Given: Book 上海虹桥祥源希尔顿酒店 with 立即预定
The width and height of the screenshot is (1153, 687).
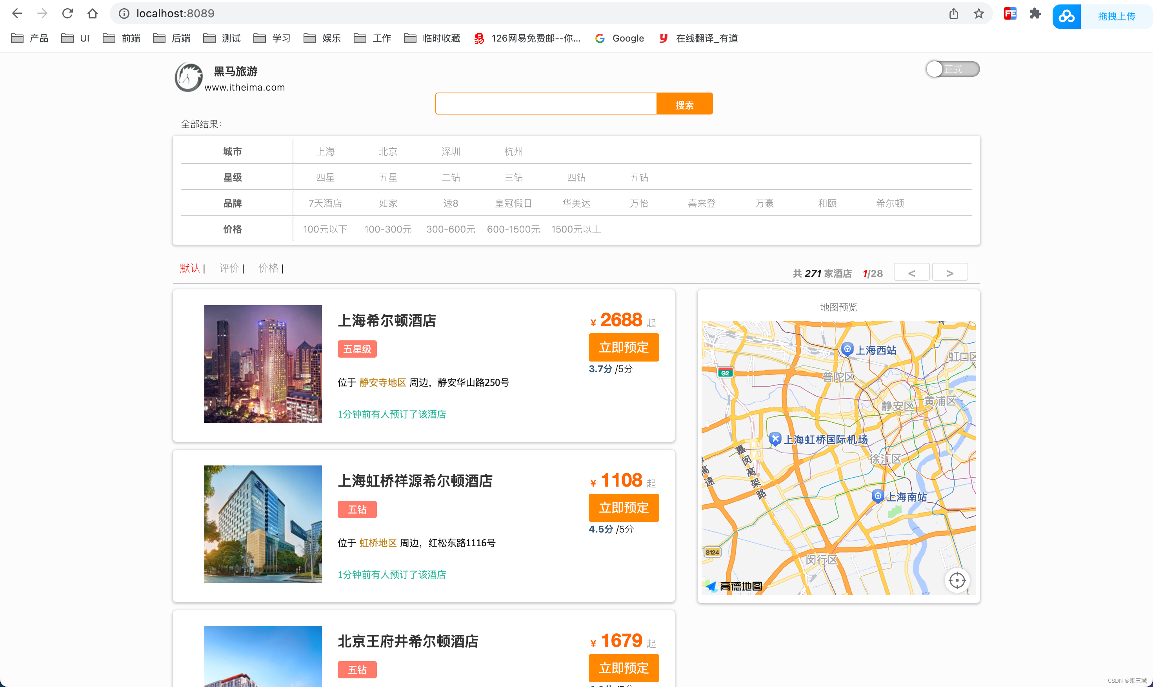Looking at the screenshot, I should click(624, 508).
